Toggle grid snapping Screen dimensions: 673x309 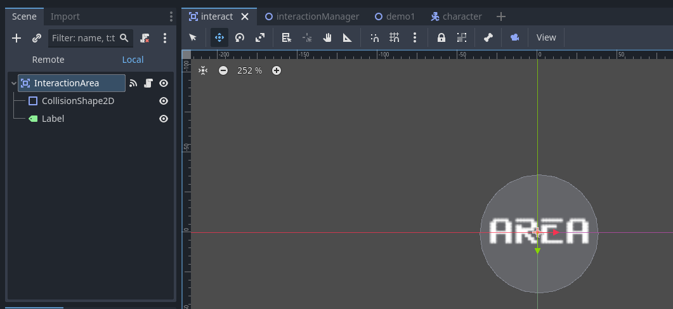[x=395, y=37]
